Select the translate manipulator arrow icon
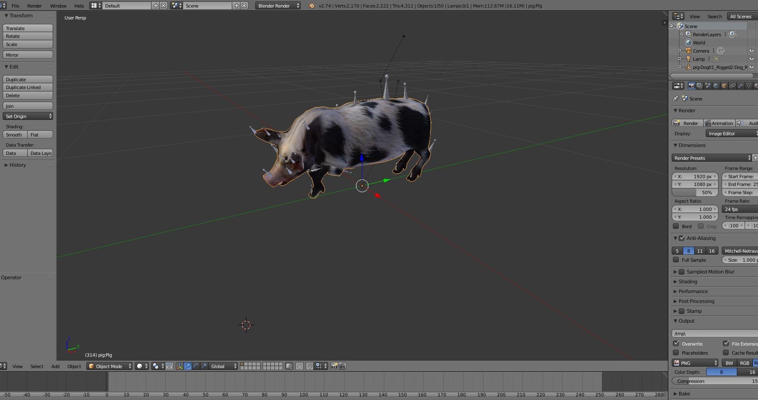The image size is (758, 400). pyautogui.click(x=188, y=366)
